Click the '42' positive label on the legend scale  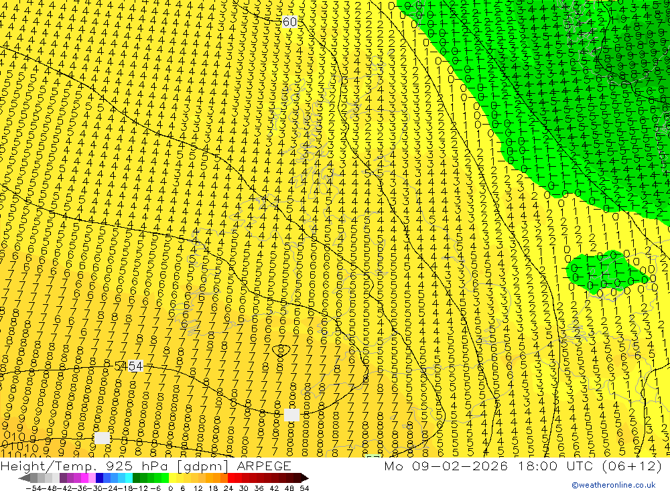point(274,488)
